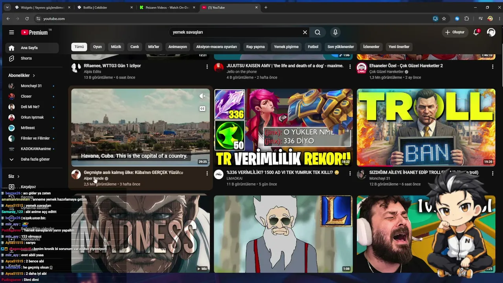Select the Müzik filter chip
Screen dimensions: 503x283
116,47
